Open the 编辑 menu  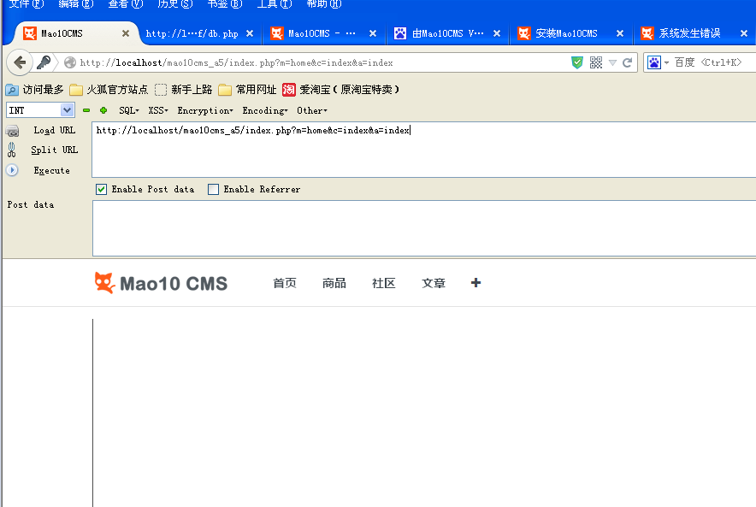76,4
